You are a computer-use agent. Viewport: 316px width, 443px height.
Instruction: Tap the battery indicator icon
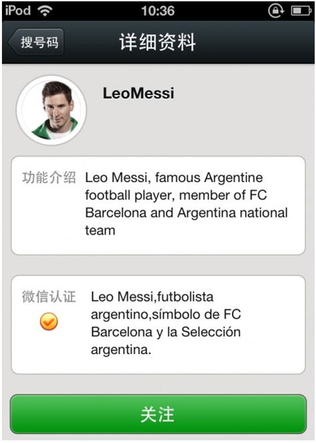pos(301,11)
